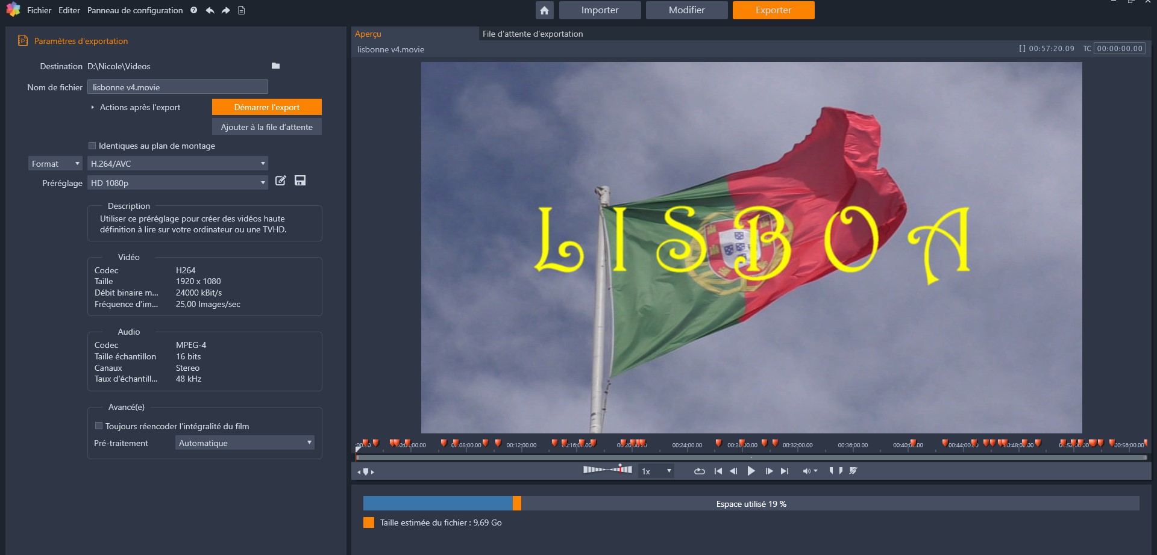
Task: Click the 48 kHz sample rate value
Action: click(x=189, y=379)
